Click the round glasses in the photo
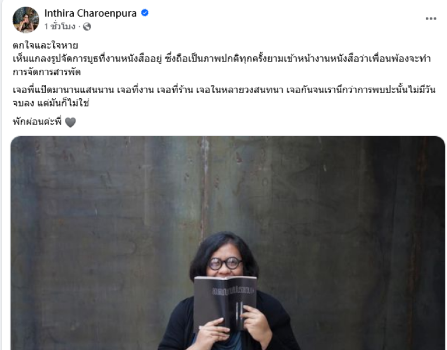This screenshot has width=447, height=350. [225, 263]
